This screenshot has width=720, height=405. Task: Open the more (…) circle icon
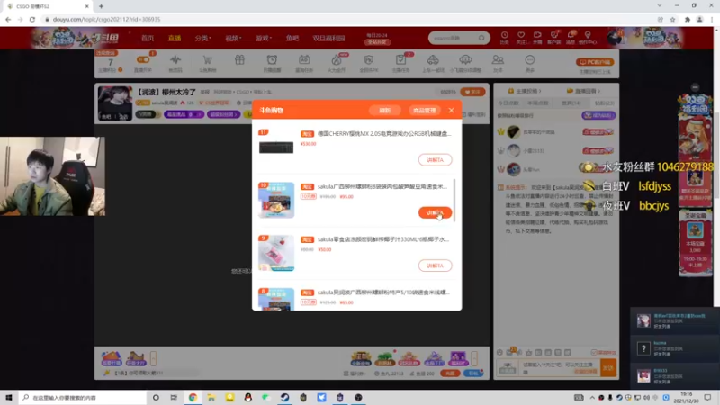click(x=530, y=60)
